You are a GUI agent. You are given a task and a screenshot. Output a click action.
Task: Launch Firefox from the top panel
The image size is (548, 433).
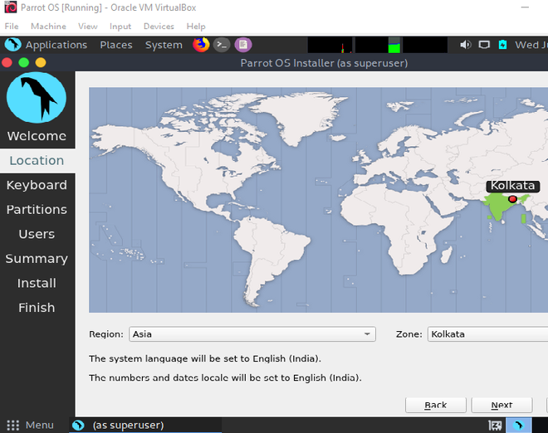point(201,45)
